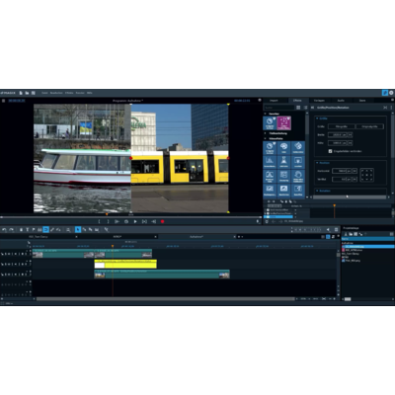Select the yellow title clip on track two
This screenshot has height=395, width=395.
tap(125, 264)
